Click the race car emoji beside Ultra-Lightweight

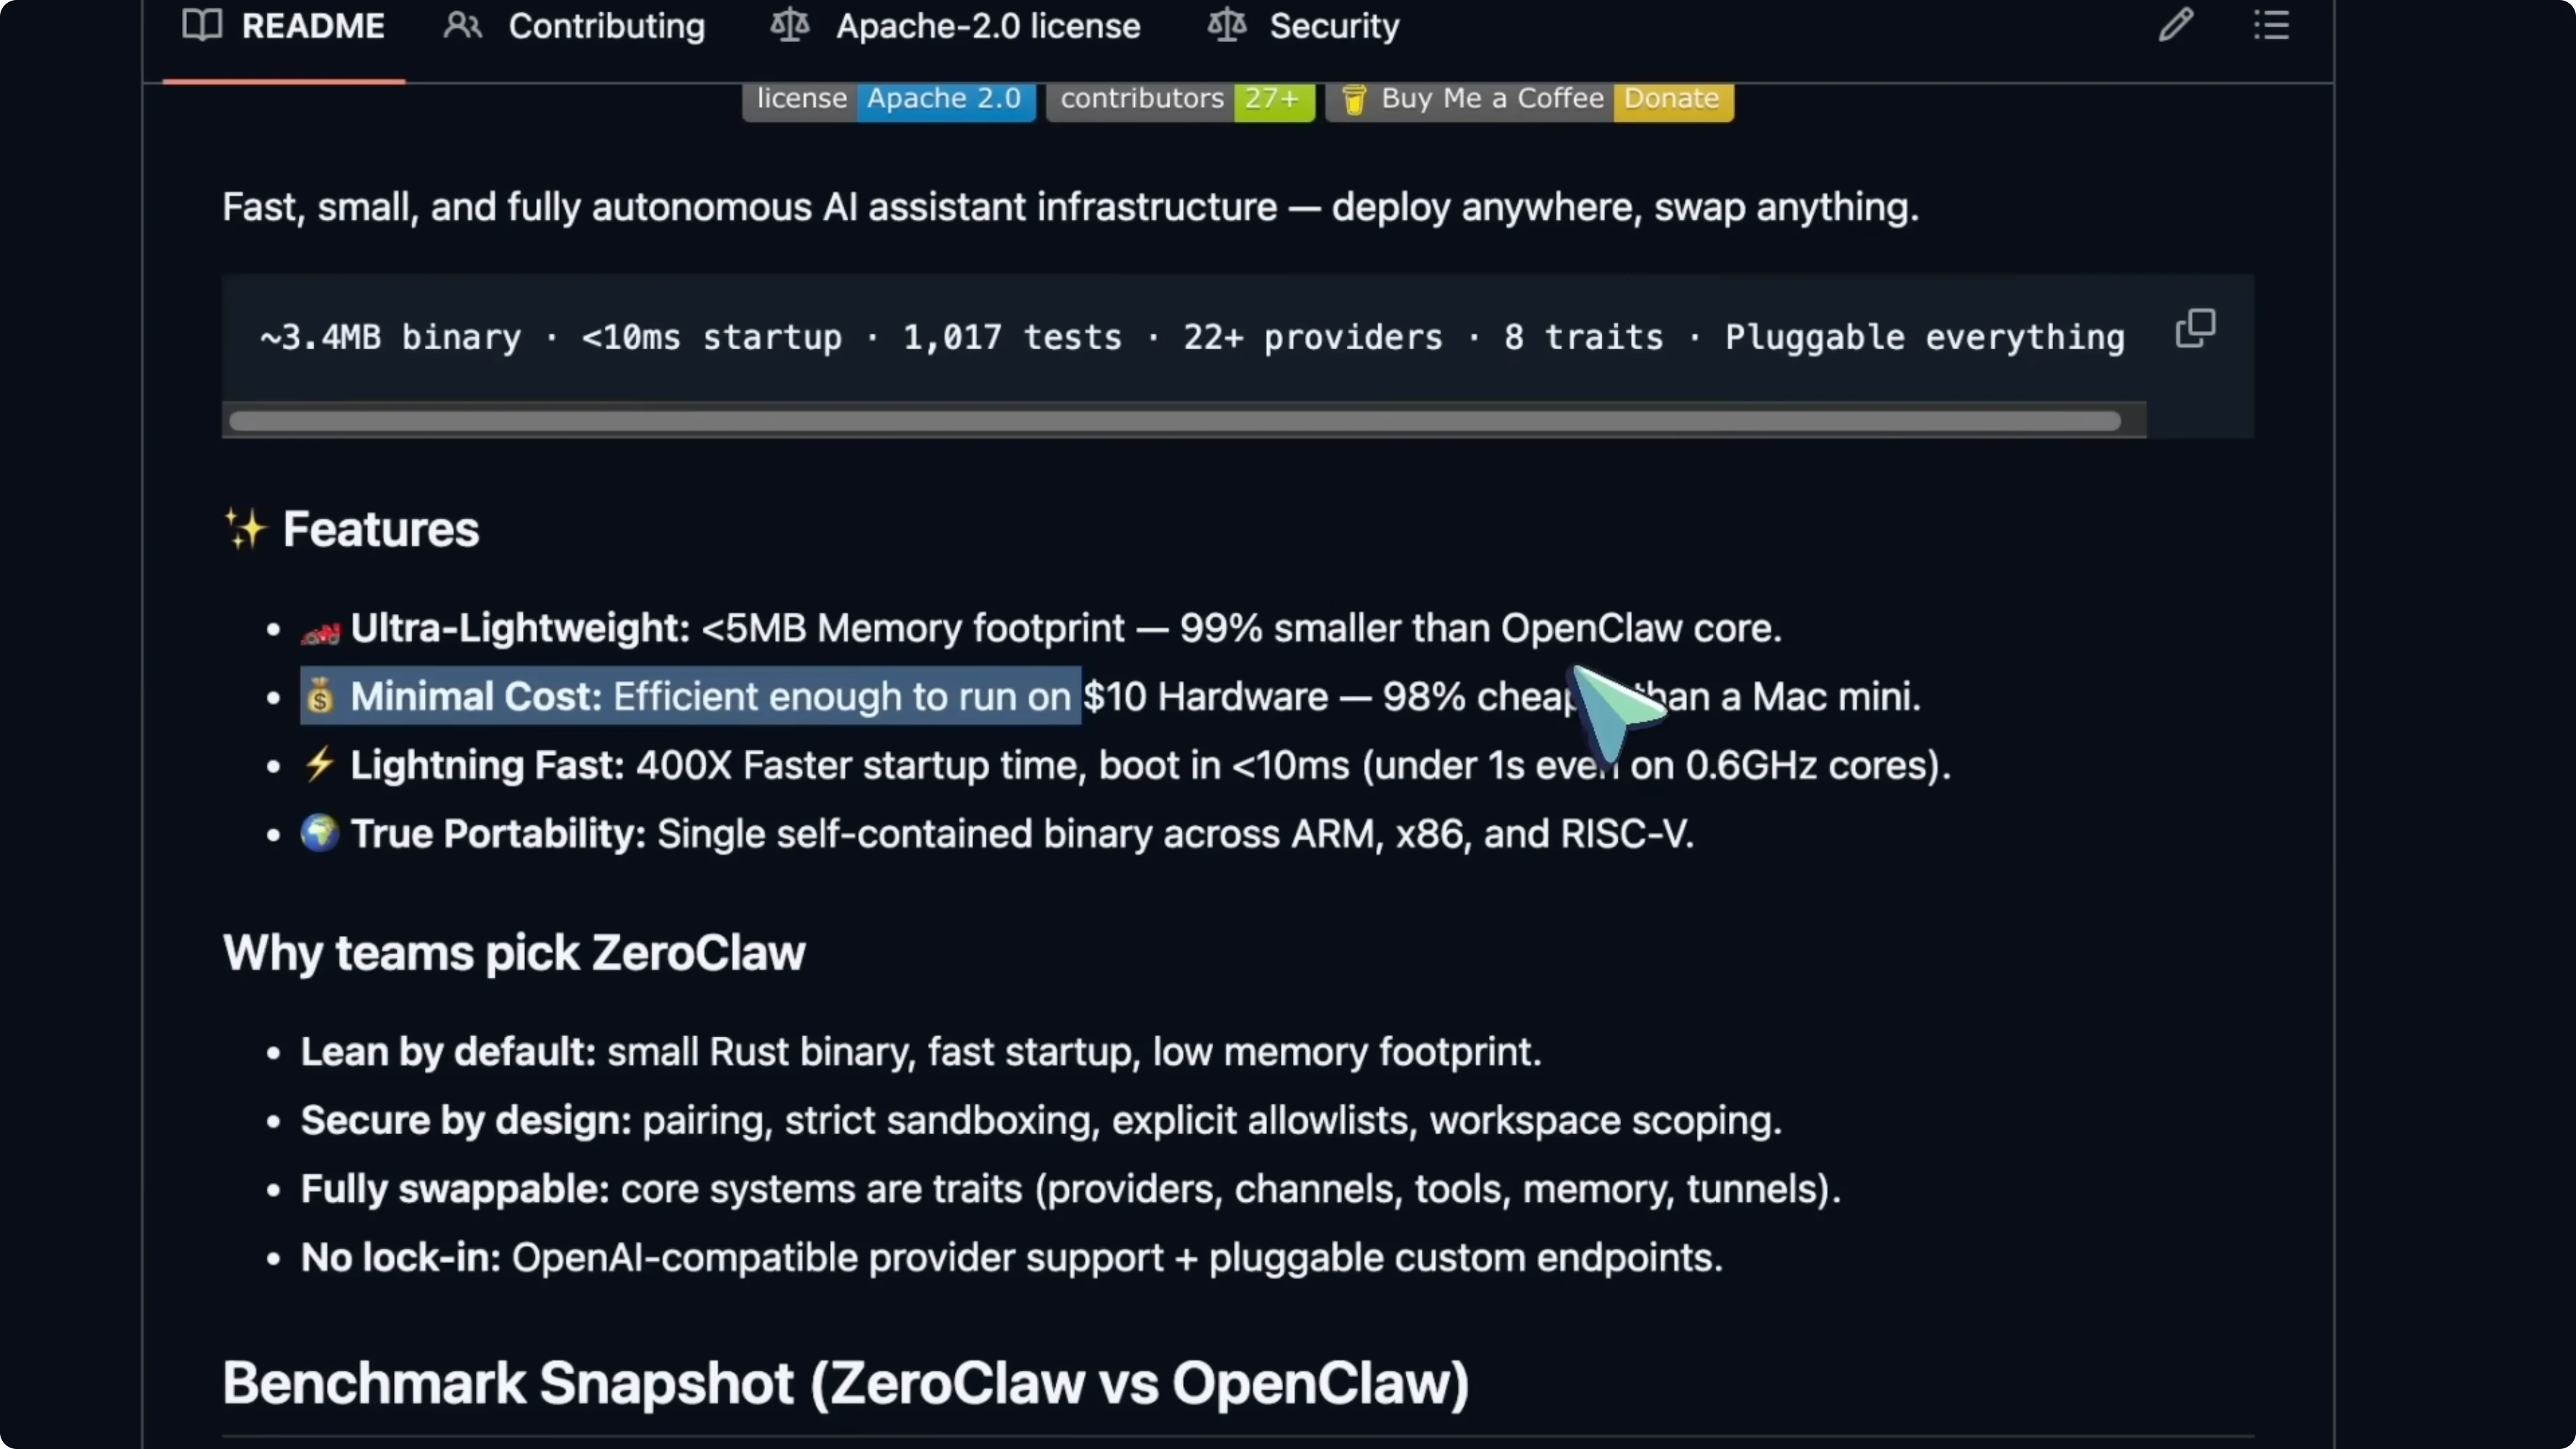(320, 630)
